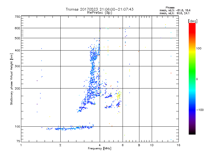Click the 'Phases' heading above the statistics
Screen dimensions: 210x158
point(170,8)
